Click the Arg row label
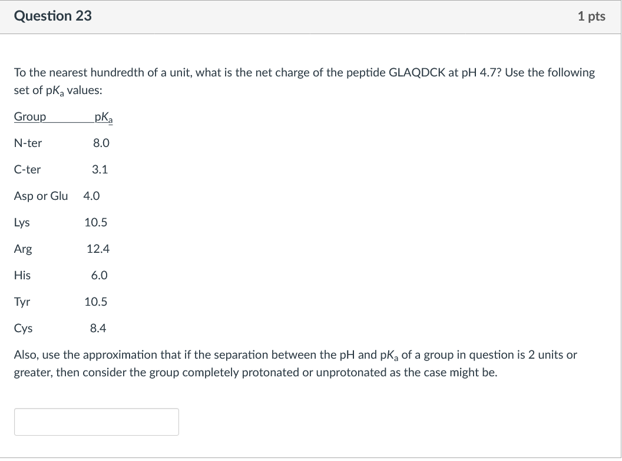The width and height of the screenshot is (622, 461). click(23, 249)
